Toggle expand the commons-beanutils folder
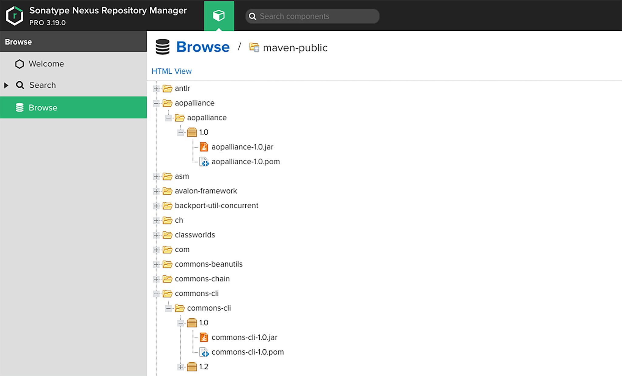 coord(156,264)
